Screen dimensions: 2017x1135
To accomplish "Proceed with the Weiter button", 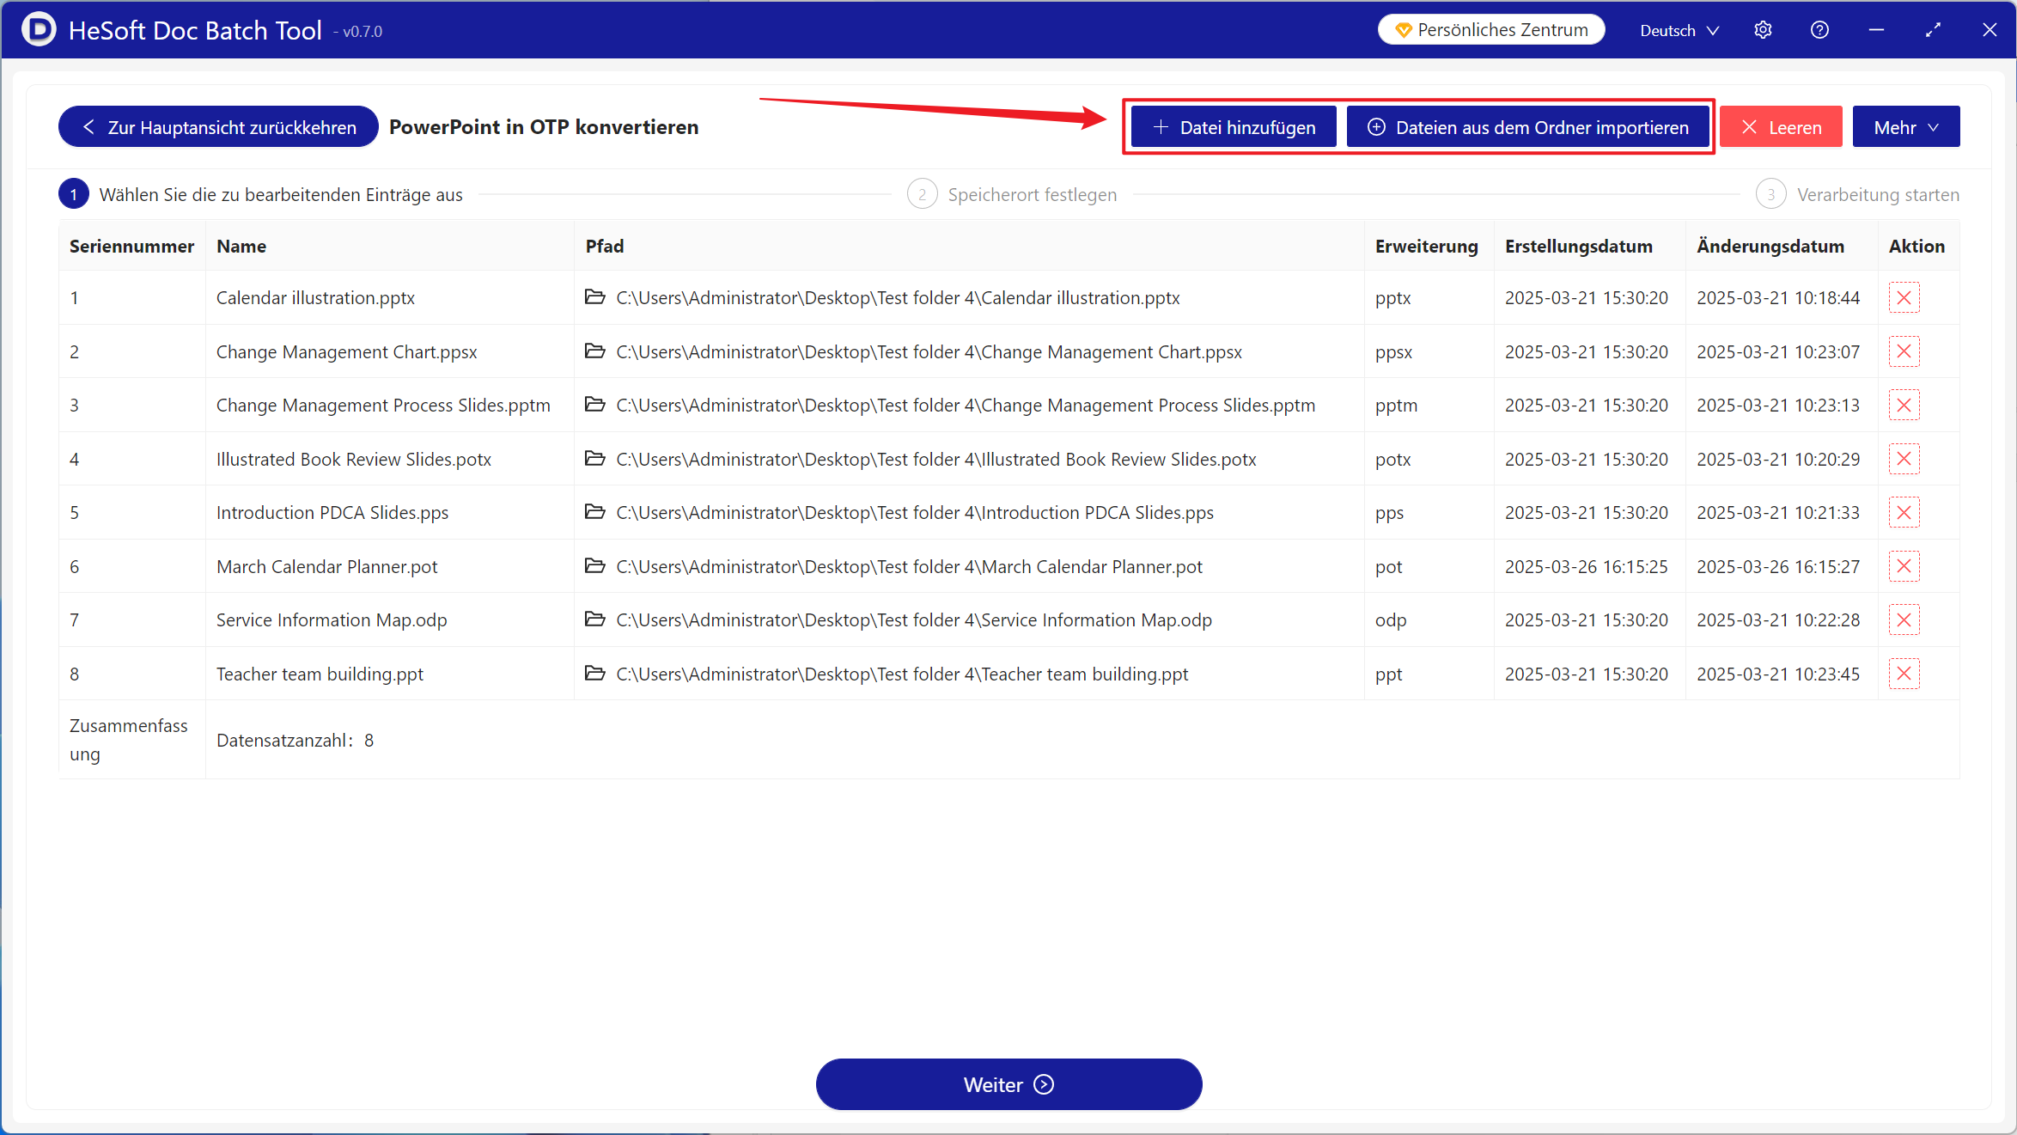I will tap(1008, 1084).
